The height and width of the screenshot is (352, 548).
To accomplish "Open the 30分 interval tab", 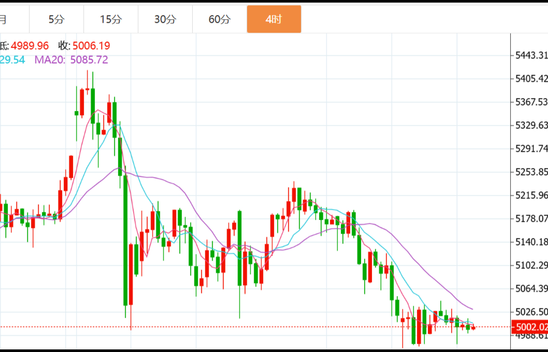I will tap(165, 20).
